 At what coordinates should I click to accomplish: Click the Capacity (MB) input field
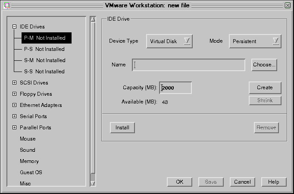pos(175,88)
